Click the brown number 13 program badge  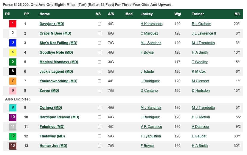click(13, 146)
